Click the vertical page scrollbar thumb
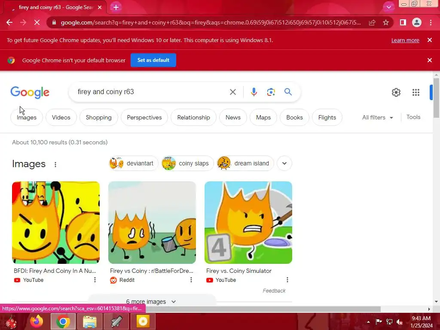440x330 pixels. 436,98
